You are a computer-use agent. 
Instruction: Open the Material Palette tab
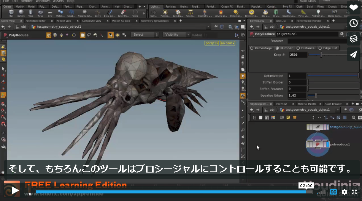(x=307, y=104)
